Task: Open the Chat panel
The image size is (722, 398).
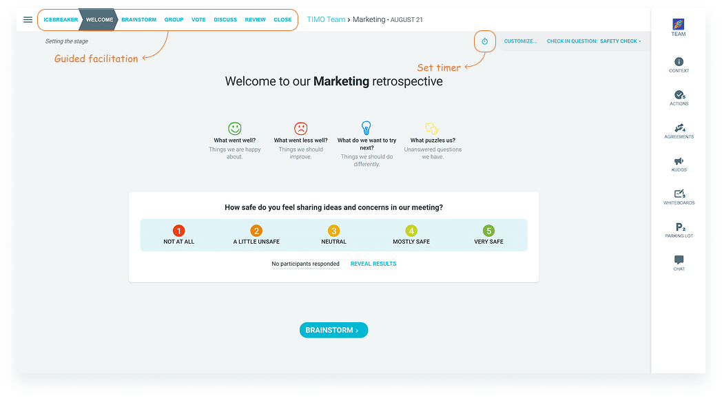Action: tap(679, 263)
